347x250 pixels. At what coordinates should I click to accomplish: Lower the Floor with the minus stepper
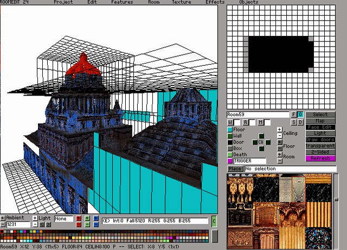[x=280, y=148]
